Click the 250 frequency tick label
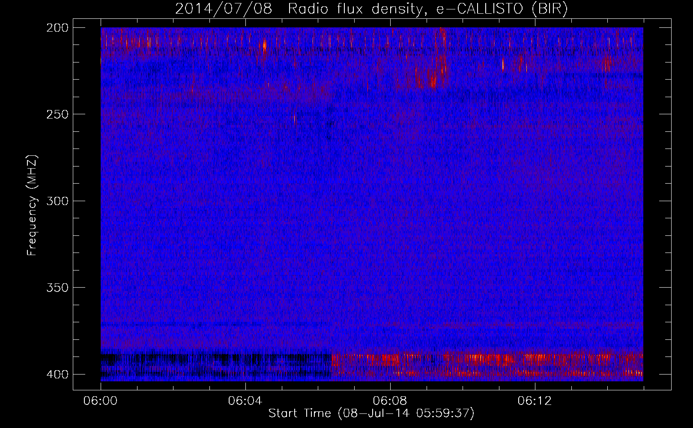The height and width of the screenshot is (428, 693). click(57, 114)
